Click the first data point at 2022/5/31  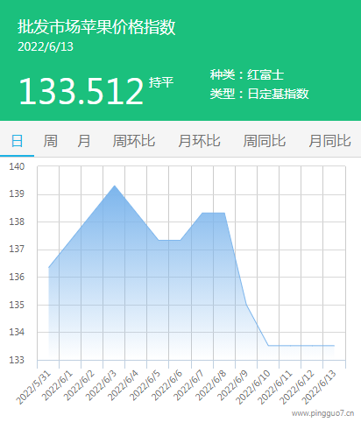point(48,268)
